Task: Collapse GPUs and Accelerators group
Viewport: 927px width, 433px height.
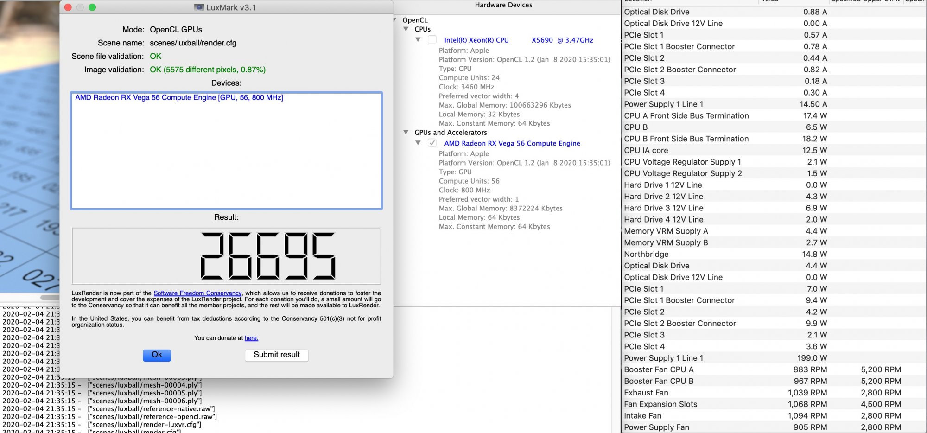Action: pyautogui.click(x=406, y=133)
